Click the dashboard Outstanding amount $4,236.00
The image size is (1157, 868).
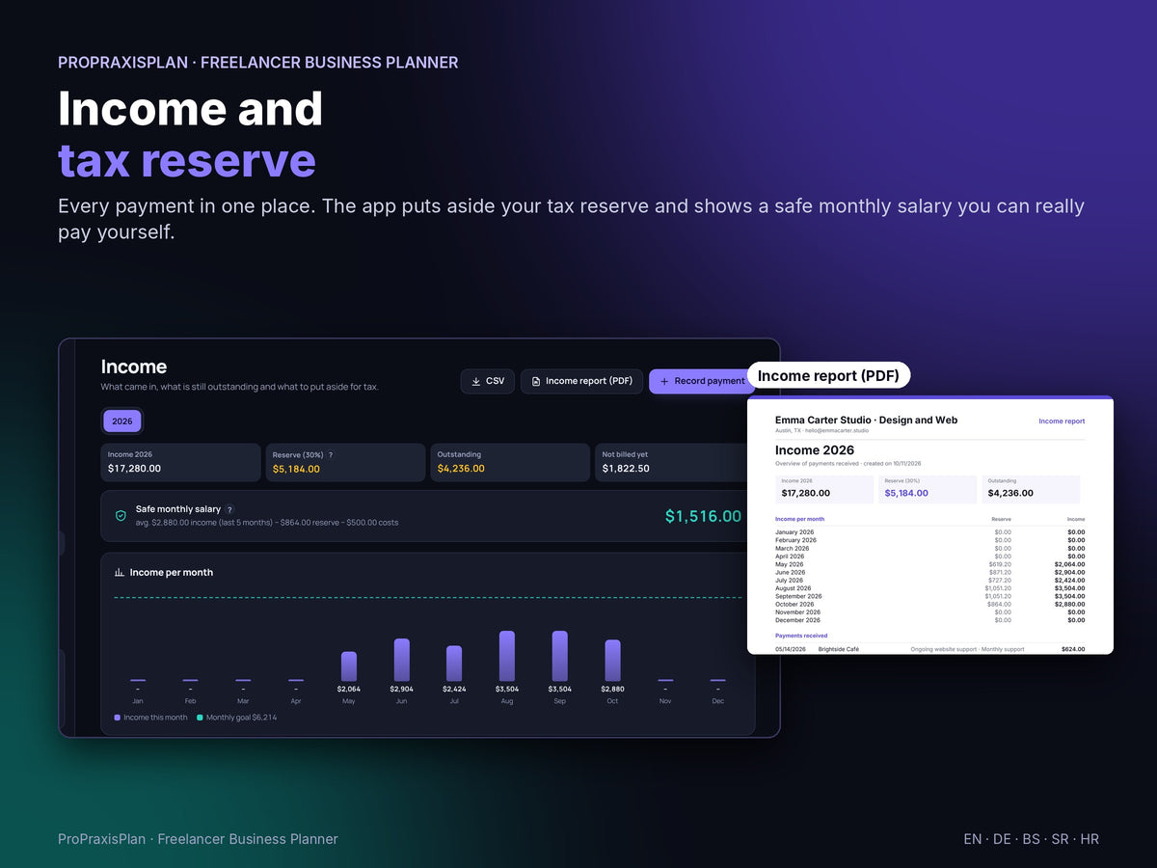point(461,469)
